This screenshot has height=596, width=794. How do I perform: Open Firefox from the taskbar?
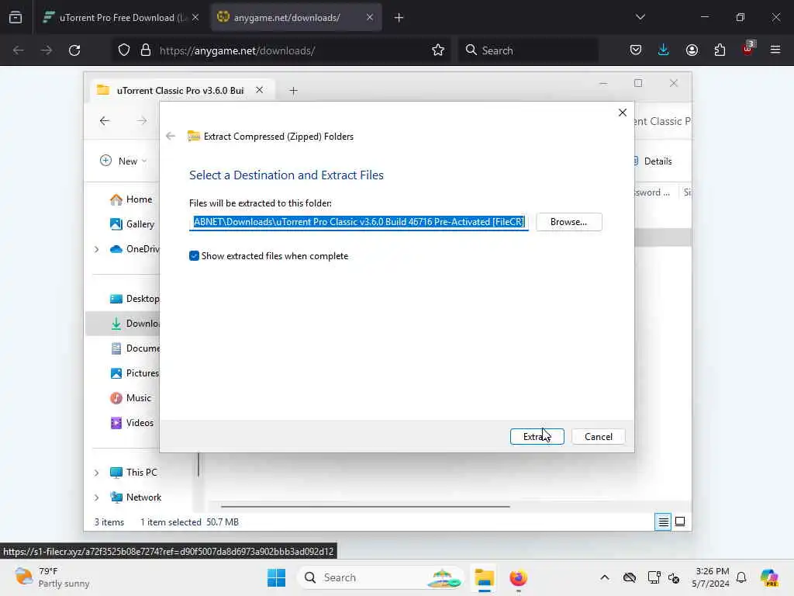[x=518, y=577]
